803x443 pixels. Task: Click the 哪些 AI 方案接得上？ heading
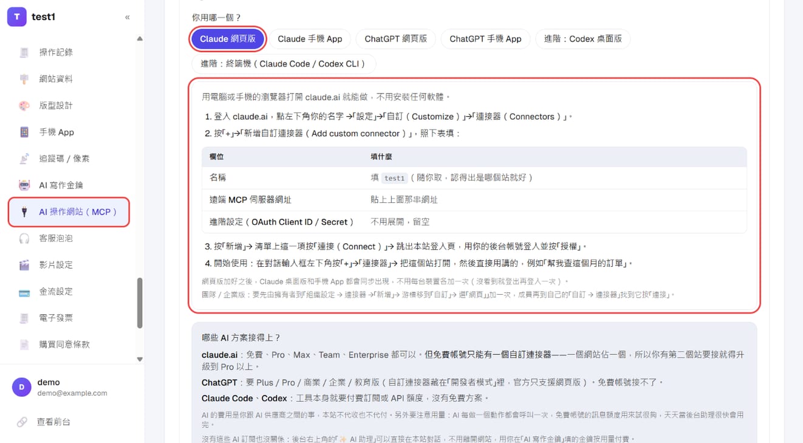[x=241, y=337]
